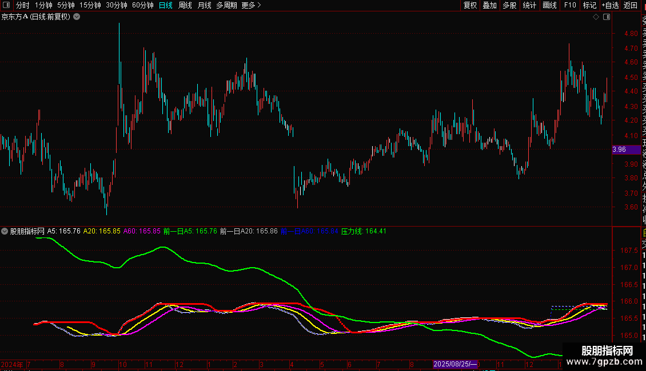
Task: Click the window layout icon above chart
Action: click(x=607, y=17)
